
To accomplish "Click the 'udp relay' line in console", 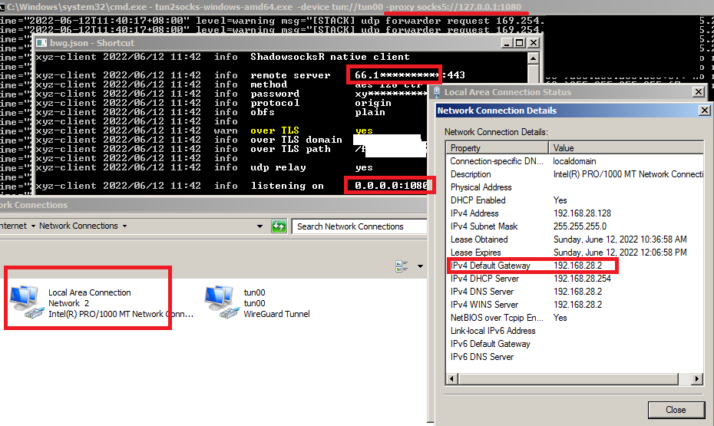I will [204, 167].
